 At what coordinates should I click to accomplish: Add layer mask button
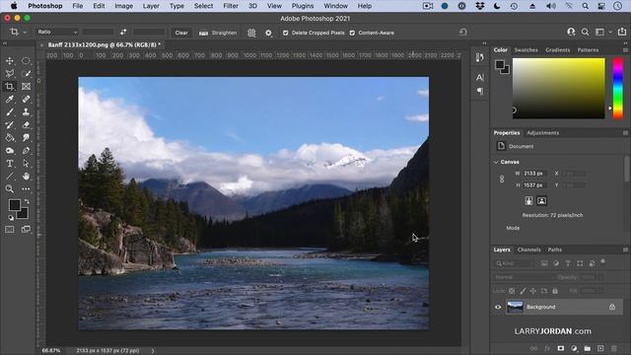tap(561, 348)
